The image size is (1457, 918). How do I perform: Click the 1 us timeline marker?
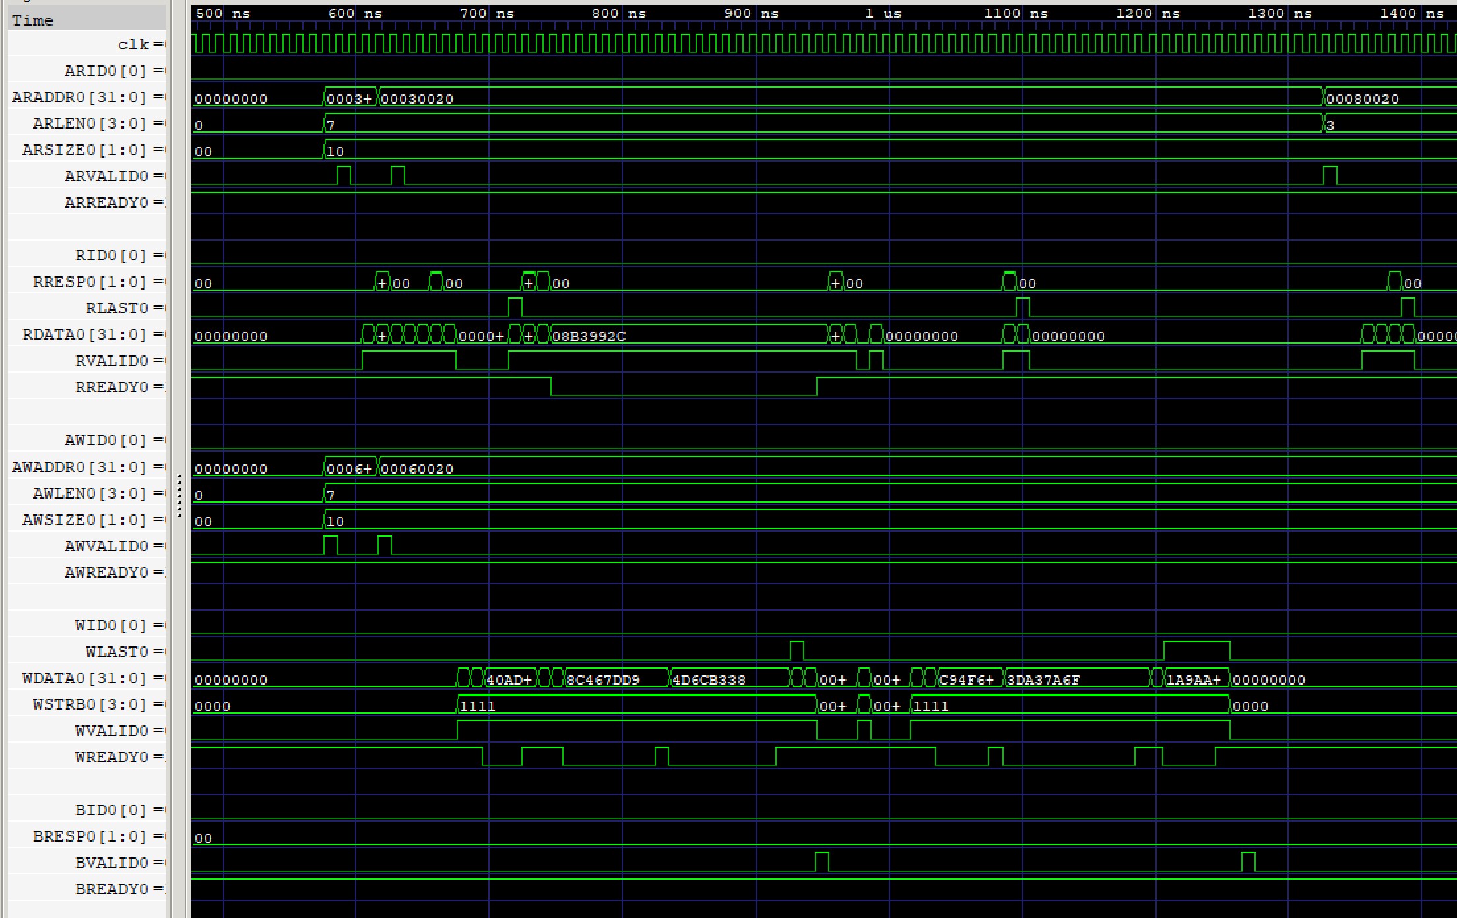click(883, 13)
